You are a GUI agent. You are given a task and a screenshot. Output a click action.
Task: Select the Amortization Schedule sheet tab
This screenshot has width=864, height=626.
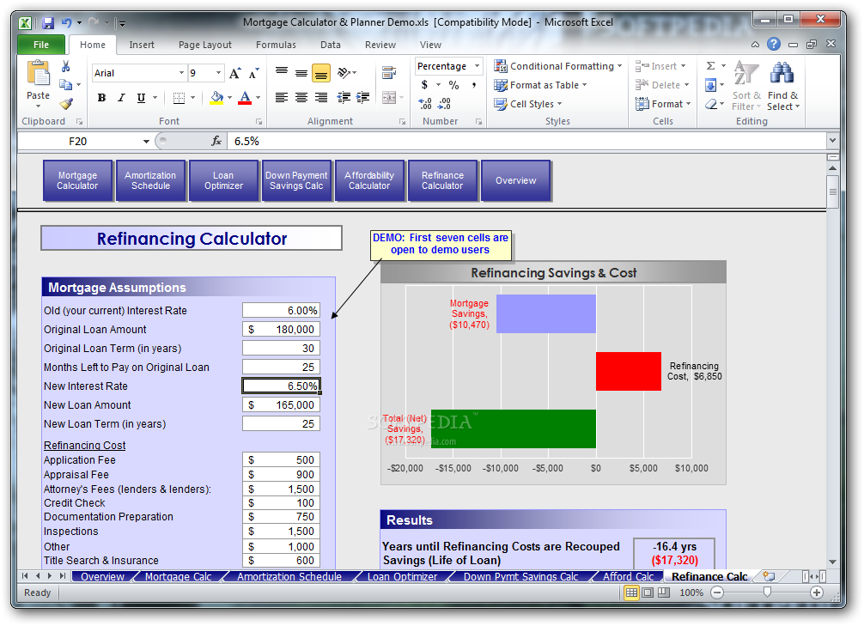pyautogui.click(x=289, y=576)
